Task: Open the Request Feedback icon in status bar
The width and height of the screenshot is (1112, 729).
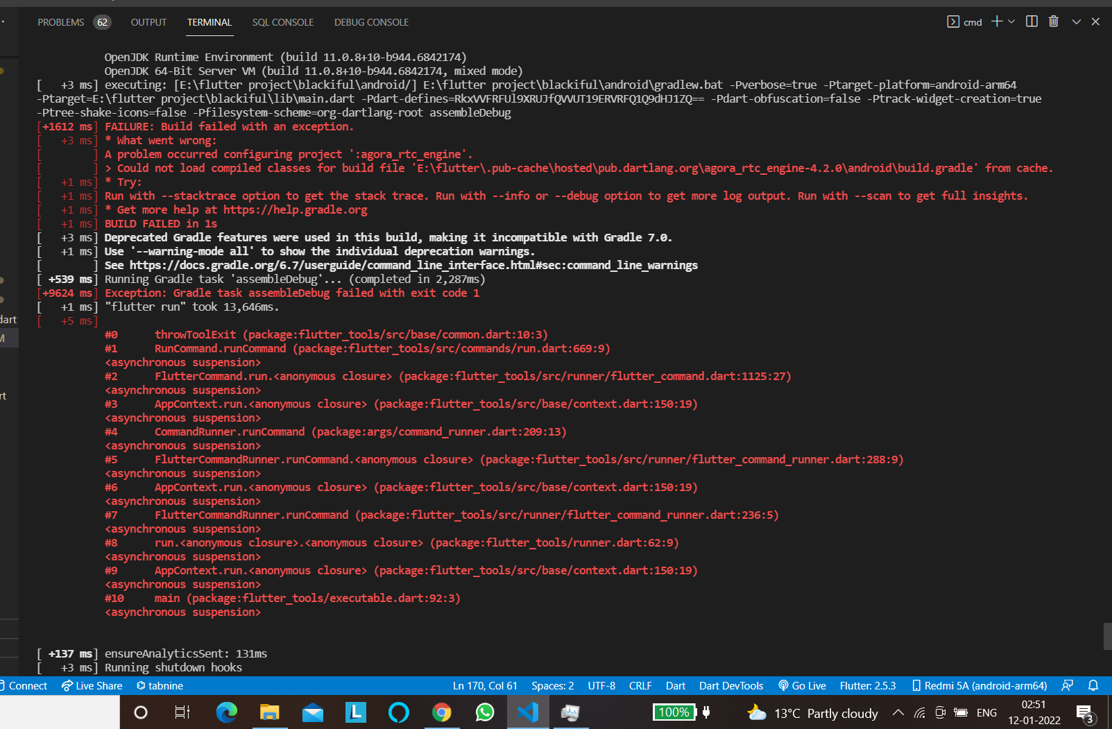Action: click(x=1067, y=685)
